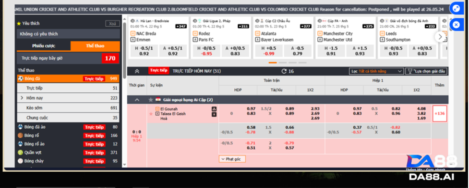This screenshot has height=188, width=469.
Task: Toggle favorite star next to Talaea El Geish
Action: coord(151,114)
